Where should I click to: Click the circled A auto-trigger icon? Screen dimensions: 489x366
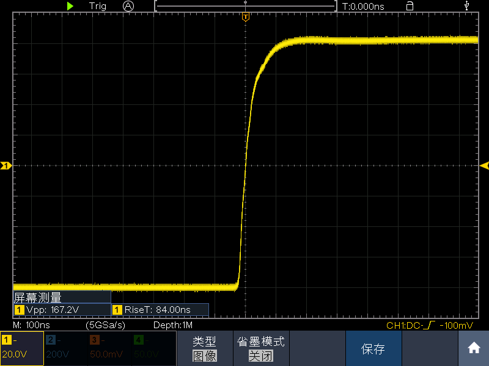click(x=128, y=6)
